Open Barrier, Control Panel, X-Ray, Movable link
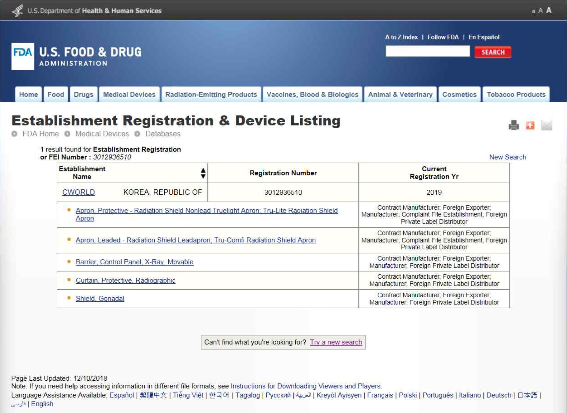The image size is (567, 413). coord(134,262)
